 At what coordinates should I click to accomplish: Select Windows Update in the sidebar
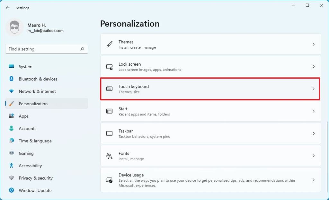pyautogui.click(x=34, y=190)
